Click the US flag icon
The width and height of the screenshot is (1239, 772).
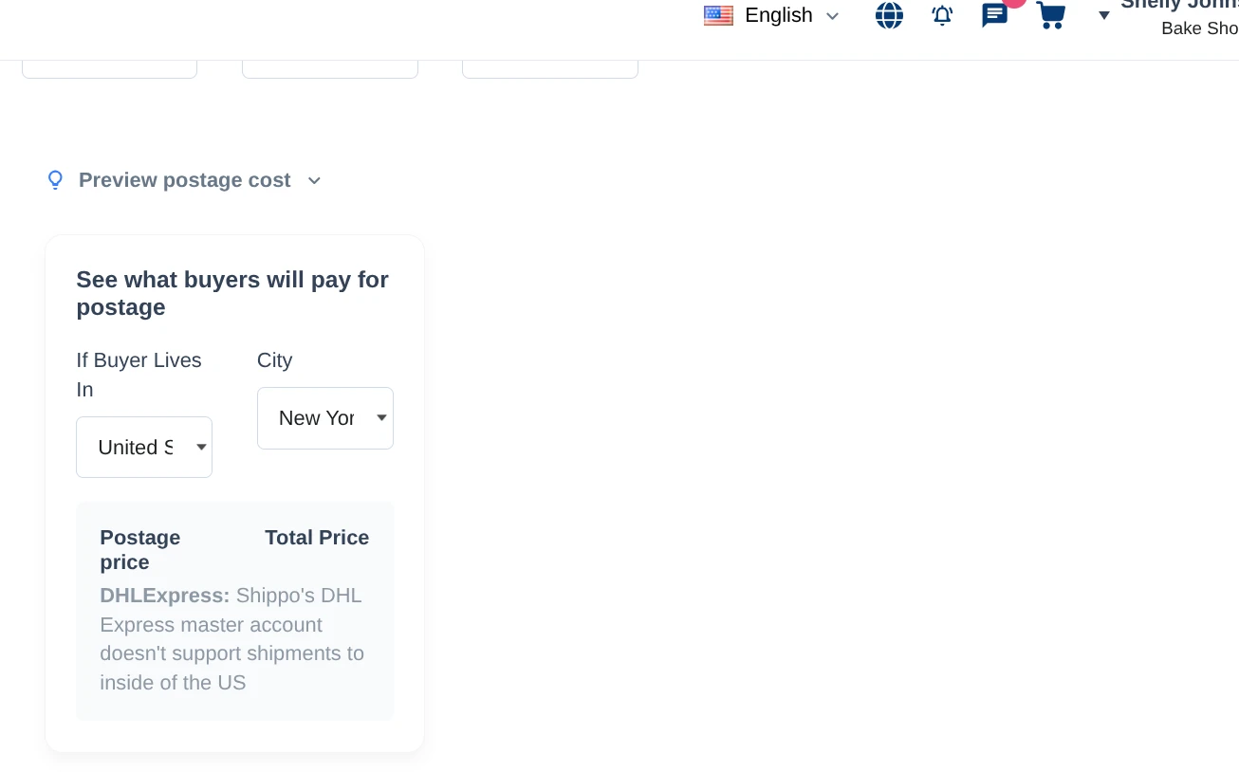coord(718,15)
